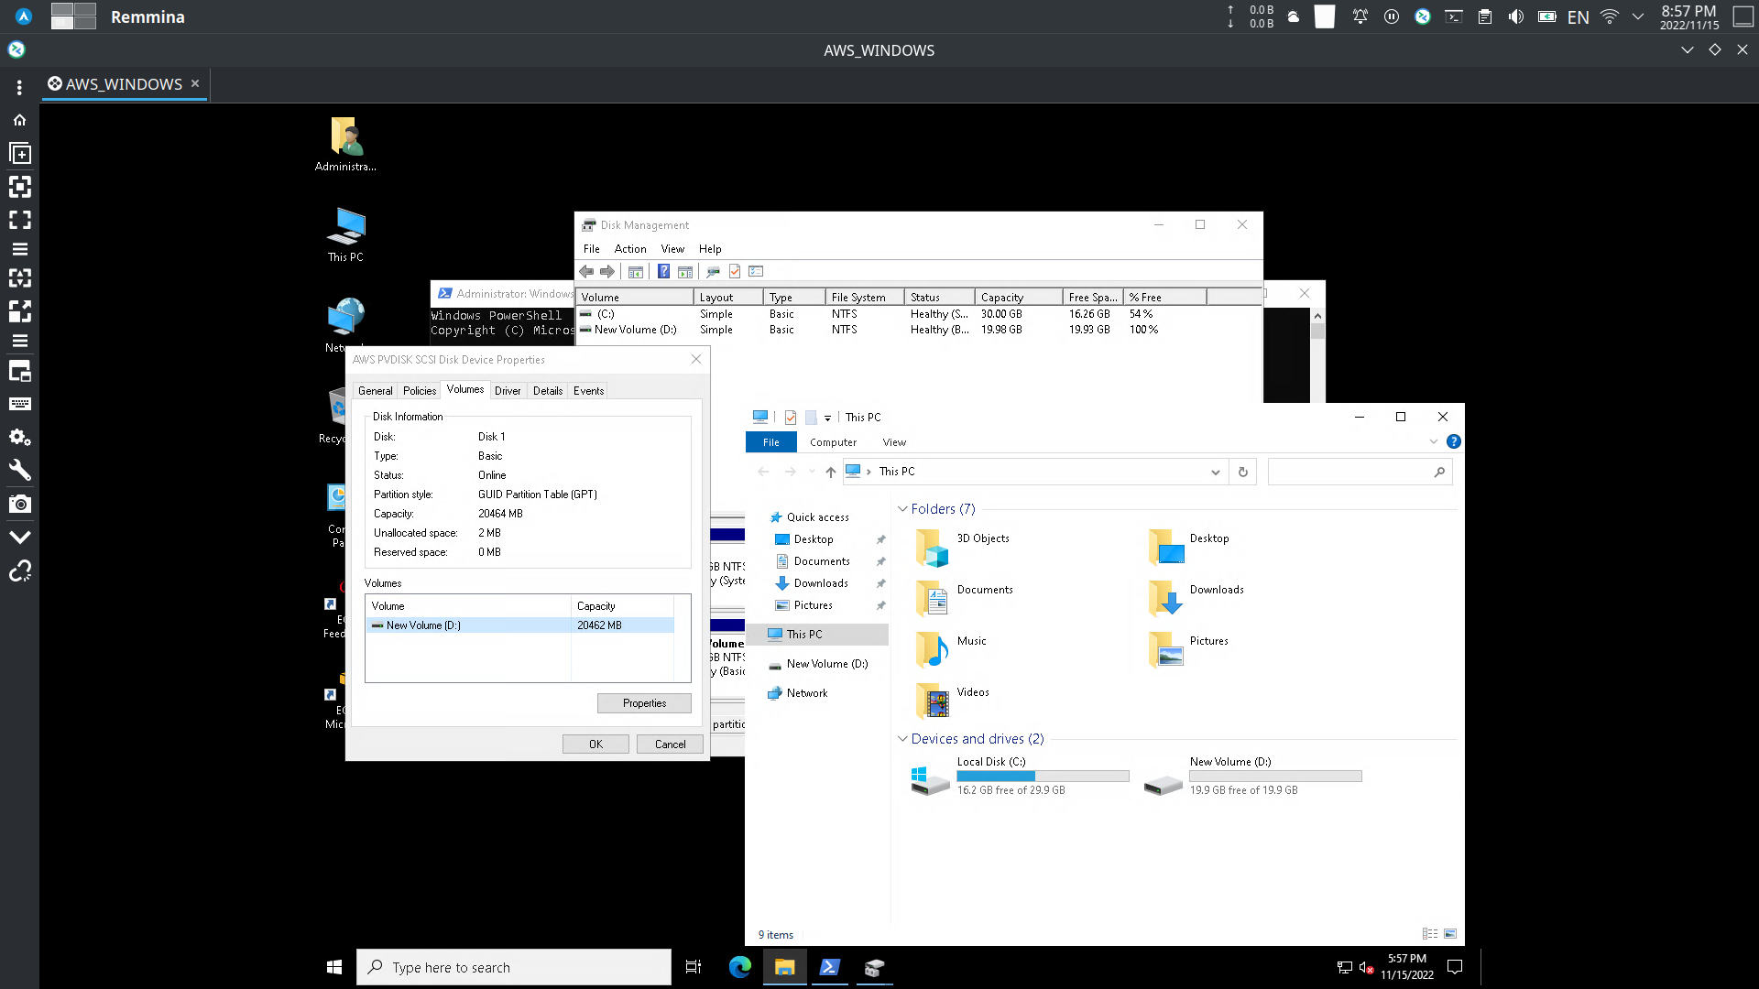Disconnect session using Remmina broken link icon
1759x989 pixels.
[19, 571]
